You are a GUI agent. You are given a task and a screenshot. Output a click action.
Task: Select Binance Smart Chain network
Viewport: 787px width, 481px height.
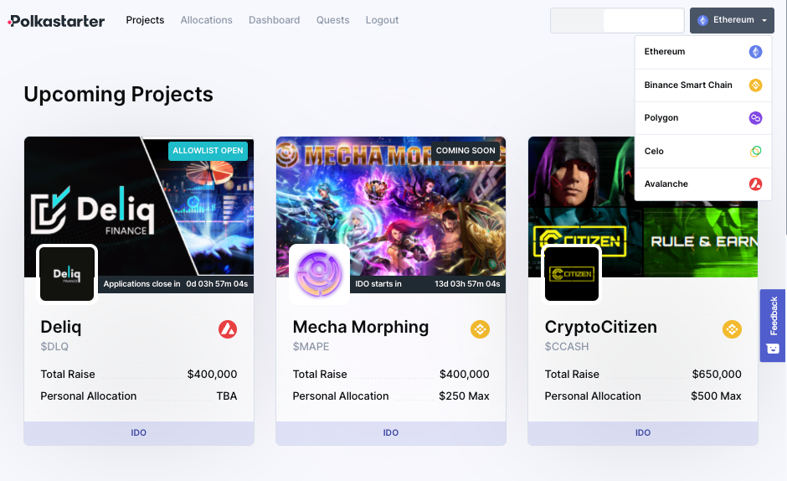[703, 85]
